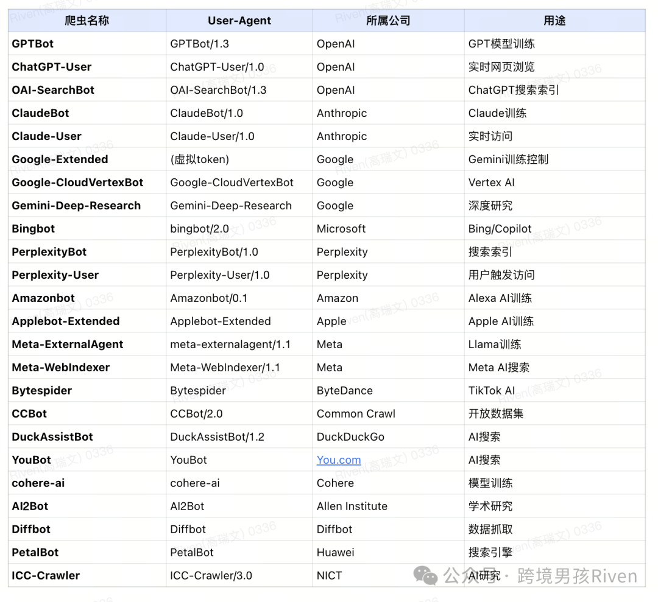Image resolution: width=658 pixels, height=602 pixels.
Task: Select the User-Agent column header
Action: (x=239, y=21)
